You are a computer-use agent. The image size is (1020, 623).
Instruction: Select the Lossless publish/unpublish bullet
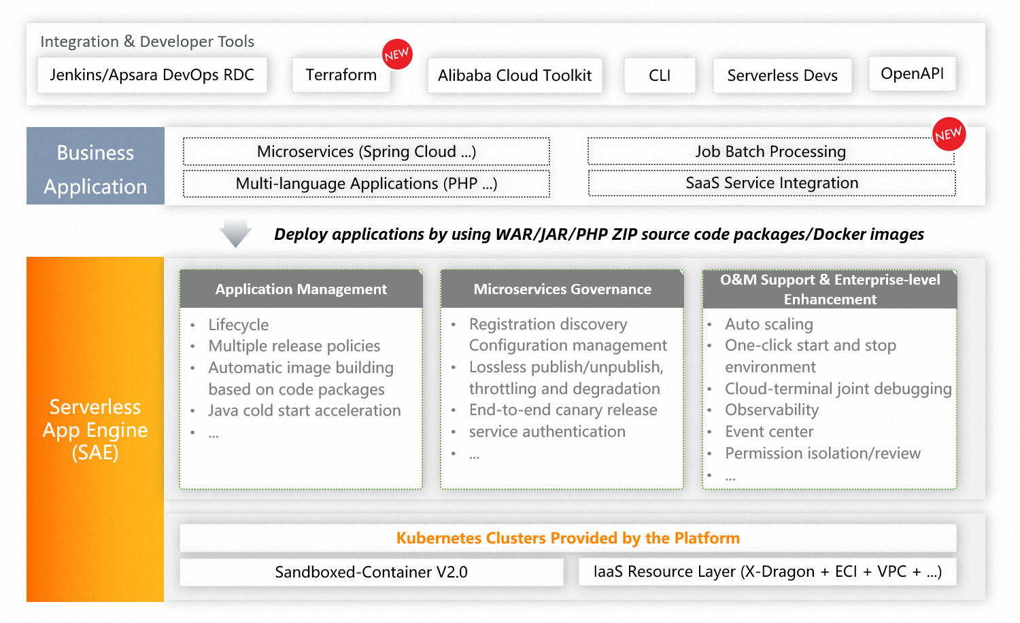pyautogui.click(x=566, y=378)
